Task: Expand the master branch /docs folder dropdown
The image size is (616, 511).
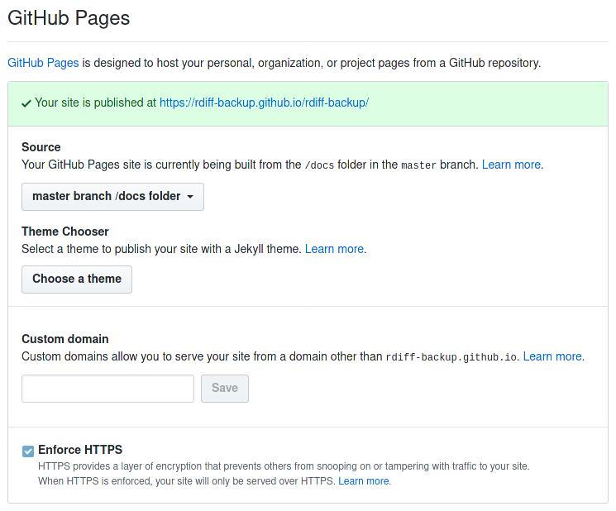Action: pos(112,197)
